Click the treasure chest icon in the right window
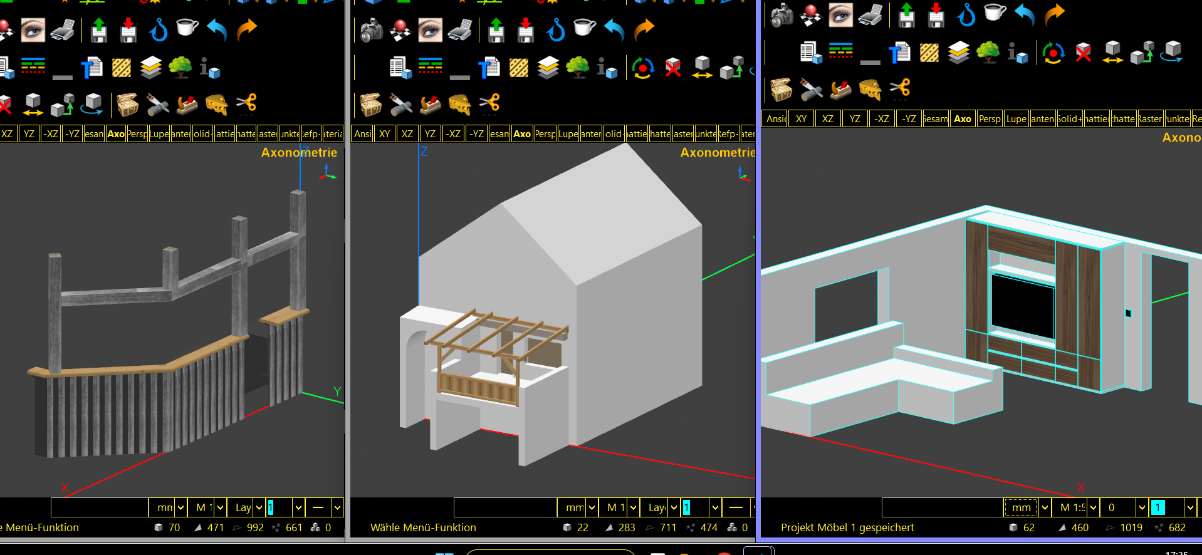This screenshot has width=1202, height=555. click(781, 90)
